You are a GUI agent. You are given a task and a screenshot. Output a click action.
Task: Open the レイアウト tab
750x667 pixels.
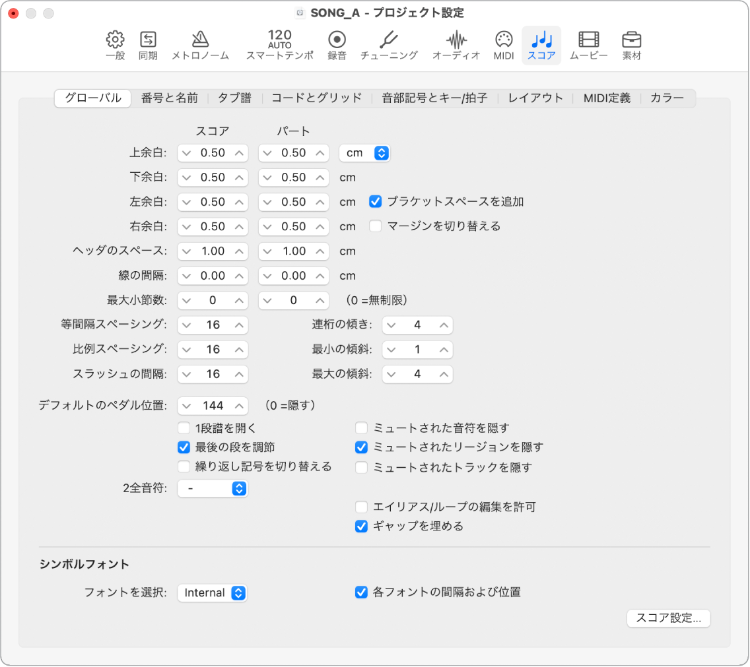coord(535,97)
